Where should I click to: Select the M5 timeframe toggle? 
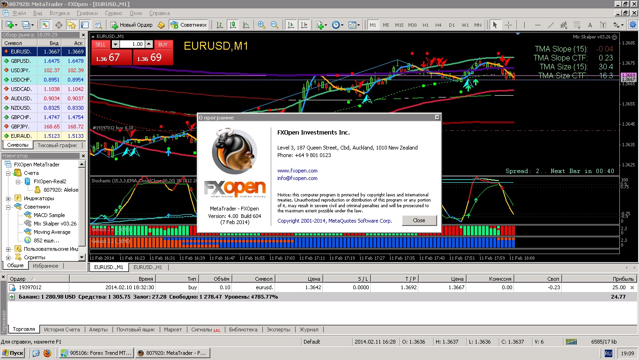pos(386,25)
